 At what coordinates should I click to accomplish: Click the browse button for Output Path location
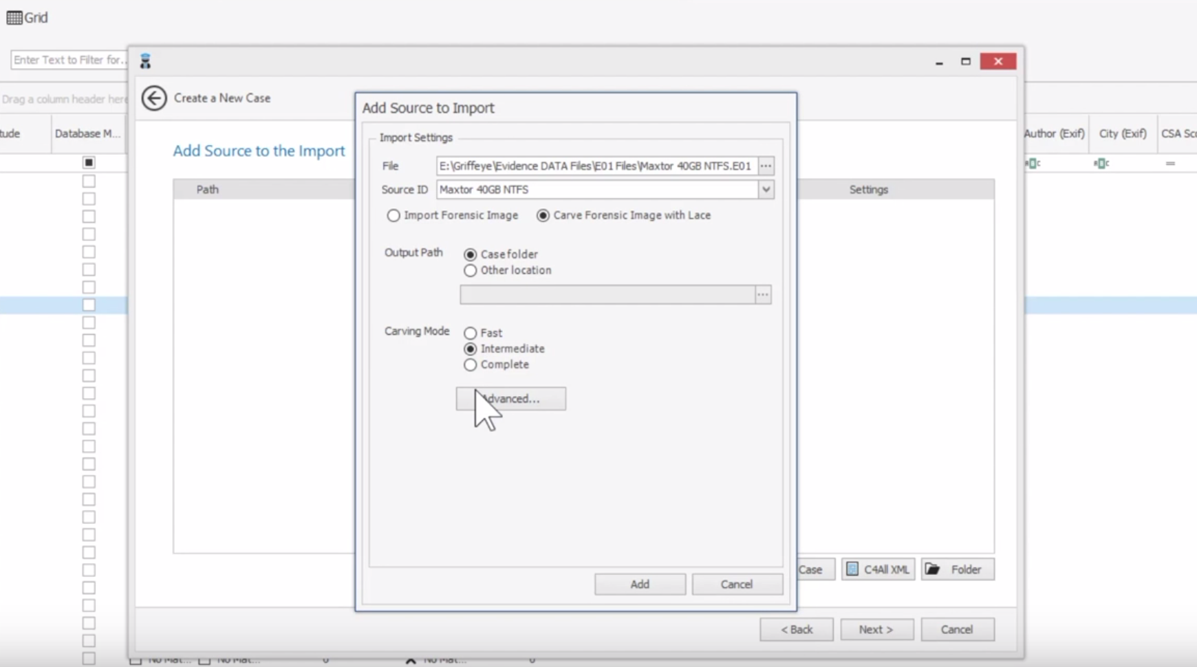tap(763, 295)
